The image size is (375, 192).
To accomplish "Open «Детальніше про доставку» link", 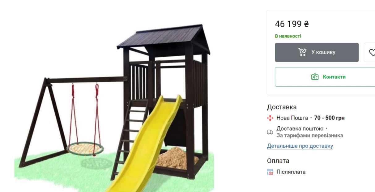I will point(300,146).
